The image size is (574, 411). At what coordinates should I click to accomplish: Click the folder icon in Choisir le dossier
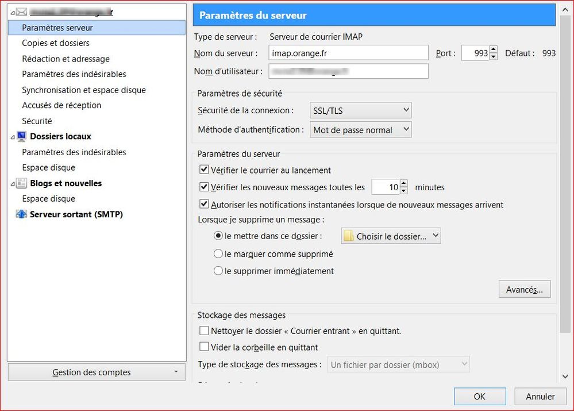tap(349, 236)
